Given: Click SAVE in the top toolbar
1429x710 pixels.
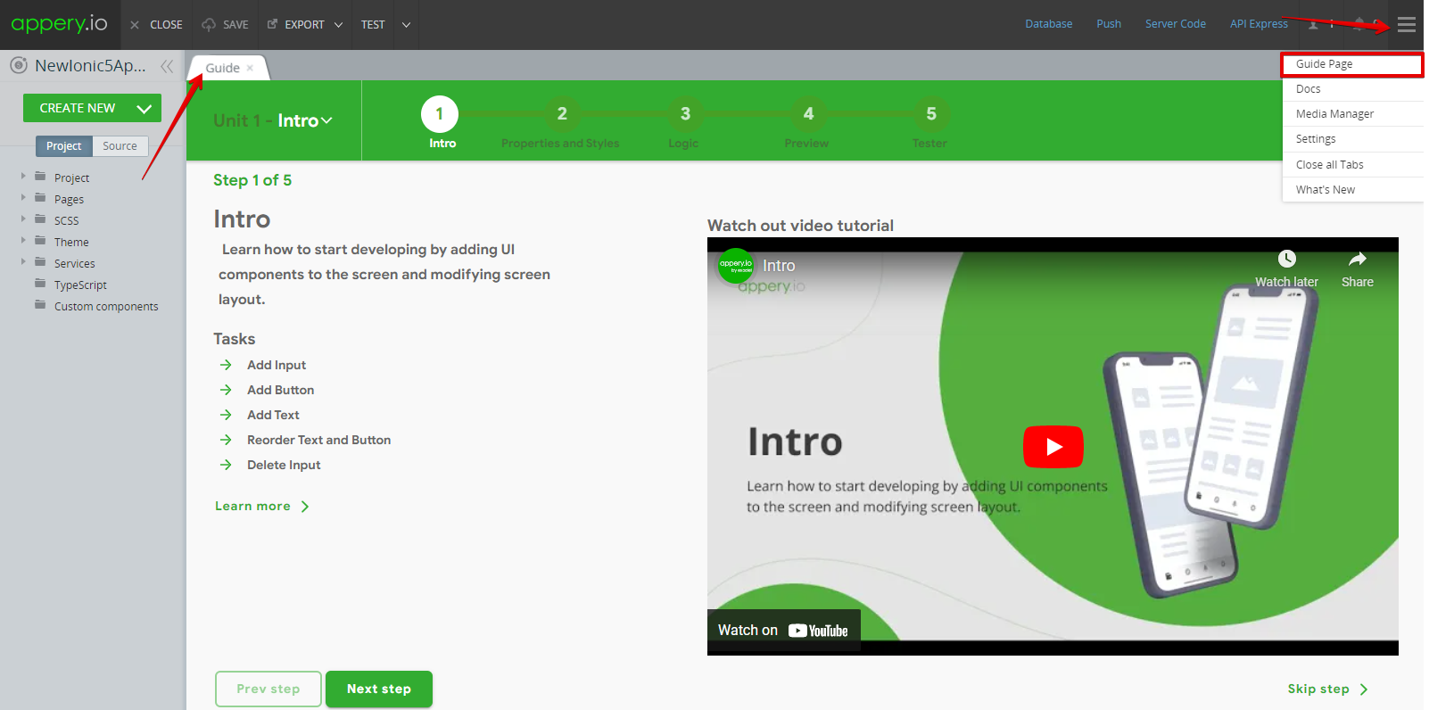Looking at the screenshot, I should 226,25.
